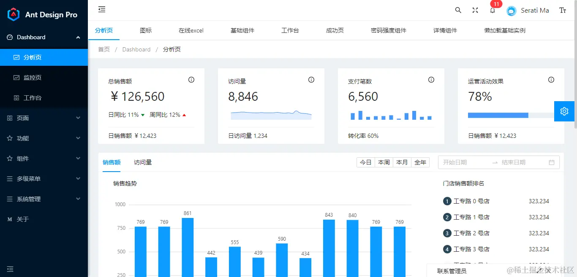This screenshot has width=577, height=277.
Task: Expand the 页面 submenu chevron
Action: [x=78, y=118]
